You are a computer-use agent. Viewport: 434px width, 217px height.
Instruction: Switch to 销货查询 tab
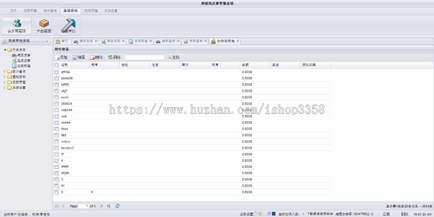pyautogui.click(x=167, y=41)
